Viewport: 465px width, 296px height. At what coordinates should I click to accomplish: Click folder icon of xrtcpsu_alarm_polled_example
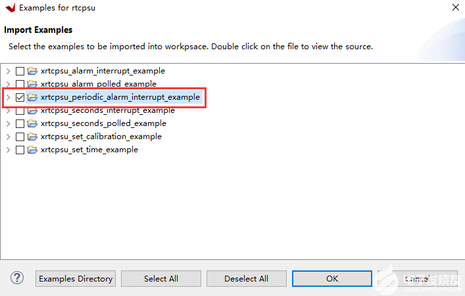pos(32,84)
